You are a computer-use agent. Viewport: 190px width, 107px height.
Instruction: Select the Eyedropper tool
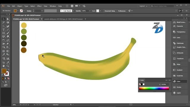pos(4,54)
